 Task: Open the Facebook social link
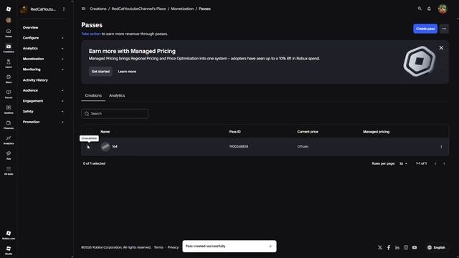click(x=389, y=247)
